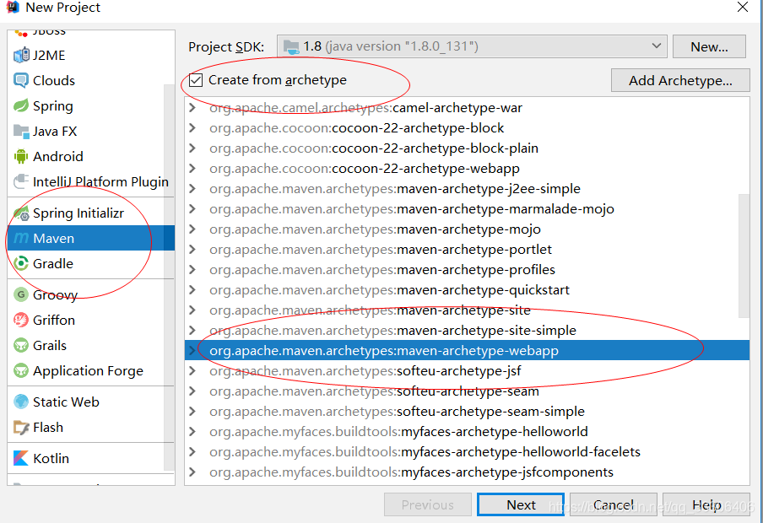Click the Static Web globe icon
This screenshot has height=523, width=763.
21,402
